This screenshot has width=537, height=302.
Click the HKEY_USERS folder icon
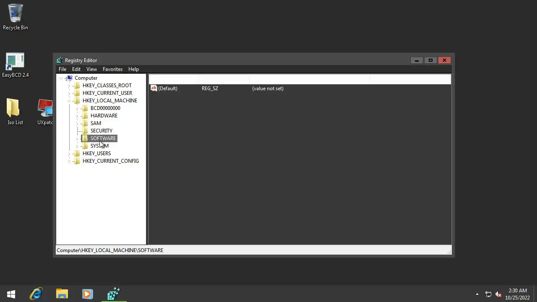pyautogui.click(x=77, y=154)
